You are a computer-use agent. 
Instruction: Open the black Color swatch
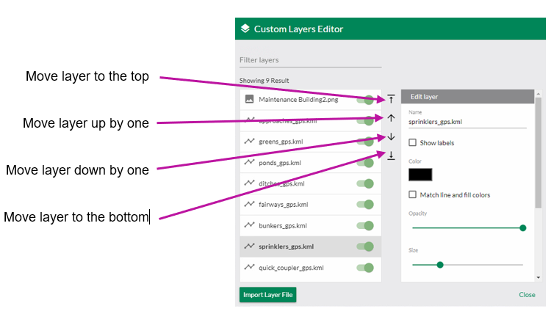tap(420, 175)
